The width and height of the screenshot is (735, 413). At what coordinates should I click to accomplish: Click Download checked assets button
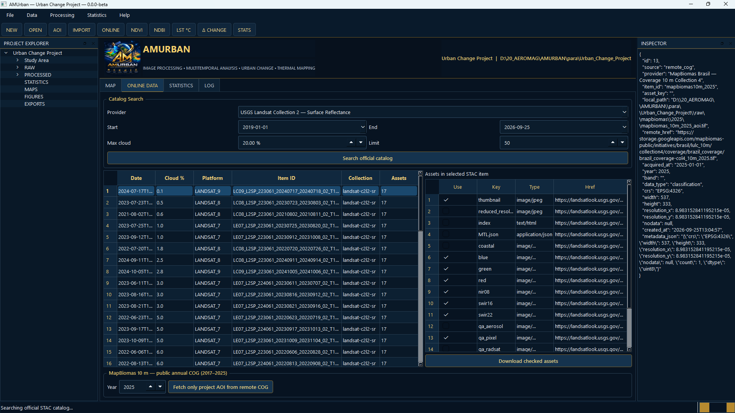(x=528, y=361)
